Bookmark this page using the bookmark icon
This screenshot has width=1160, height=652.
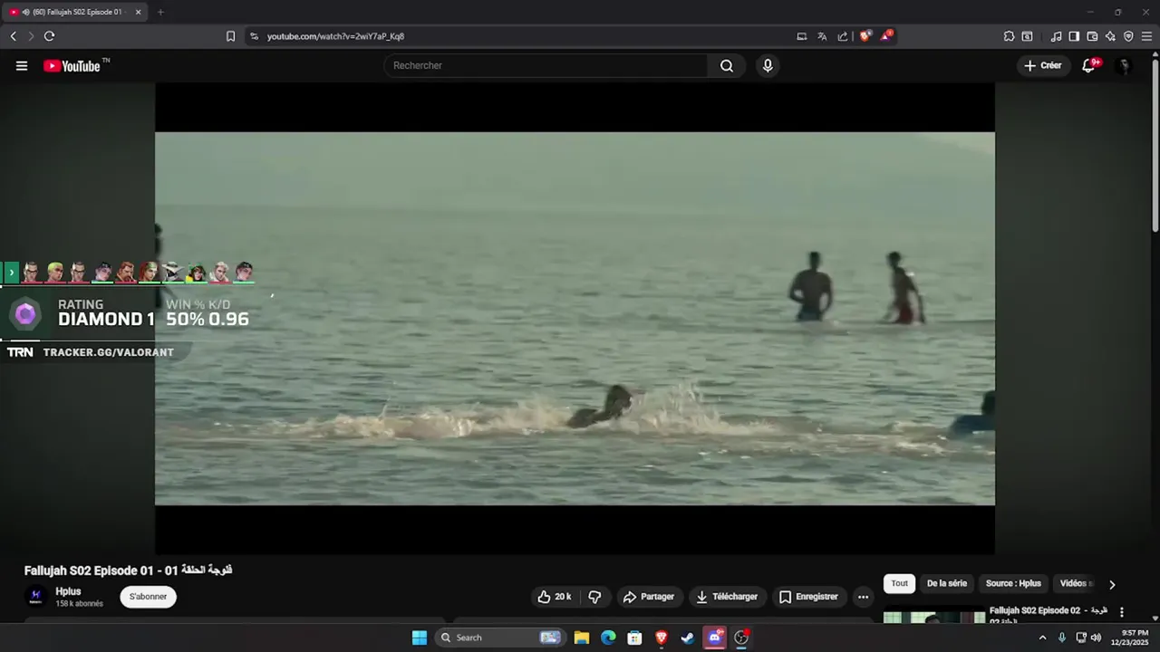[x=230, y=36]
